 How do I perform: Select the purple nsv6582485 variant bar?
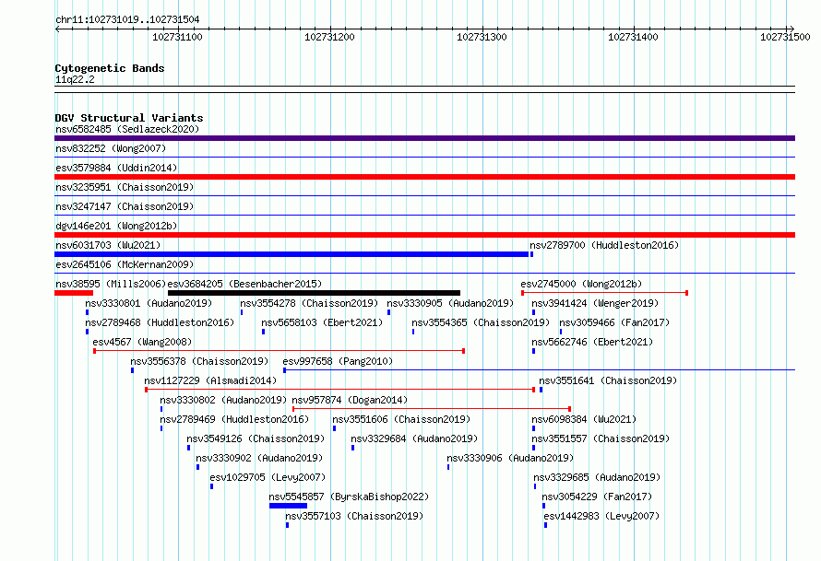coord(424,138)
